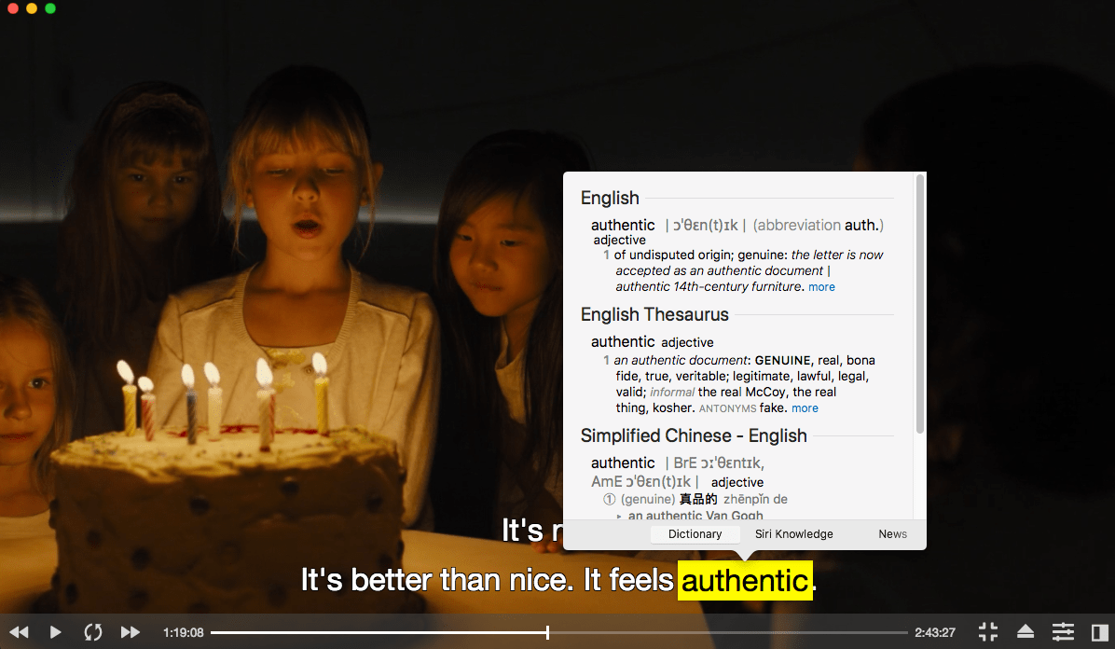Select the Dictionary tab
Viewport: 1115px width, 649px height.
pos(695,533)
